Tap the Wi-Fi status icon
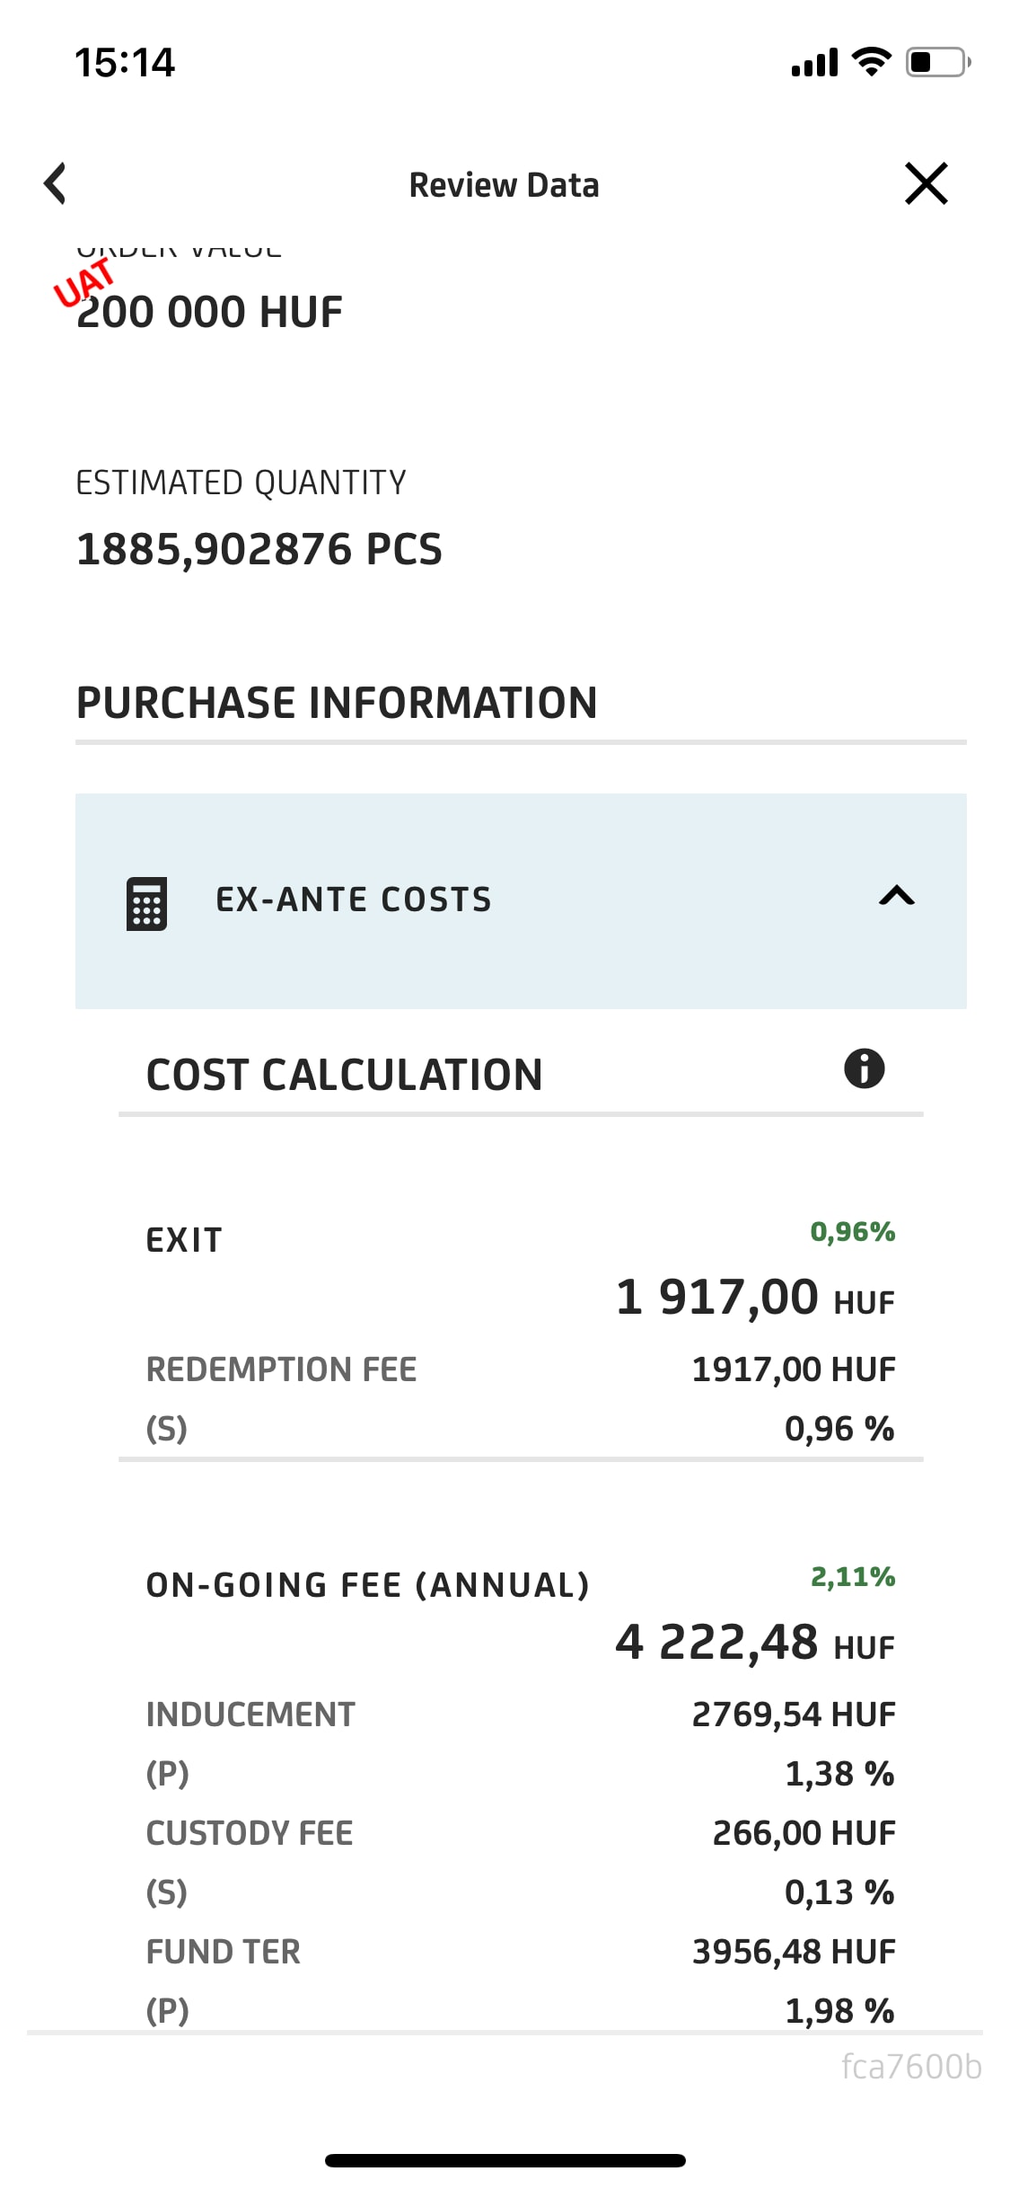 pyautogui.click(x=871, y=61)
